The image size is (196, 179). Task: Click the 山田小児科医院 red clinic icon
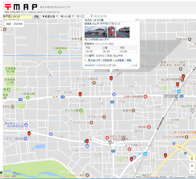pos(145,97)
